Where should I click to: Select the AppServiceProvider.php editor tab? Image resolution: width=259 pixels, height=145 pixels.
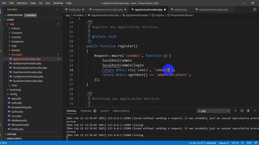tap(149, 10)
